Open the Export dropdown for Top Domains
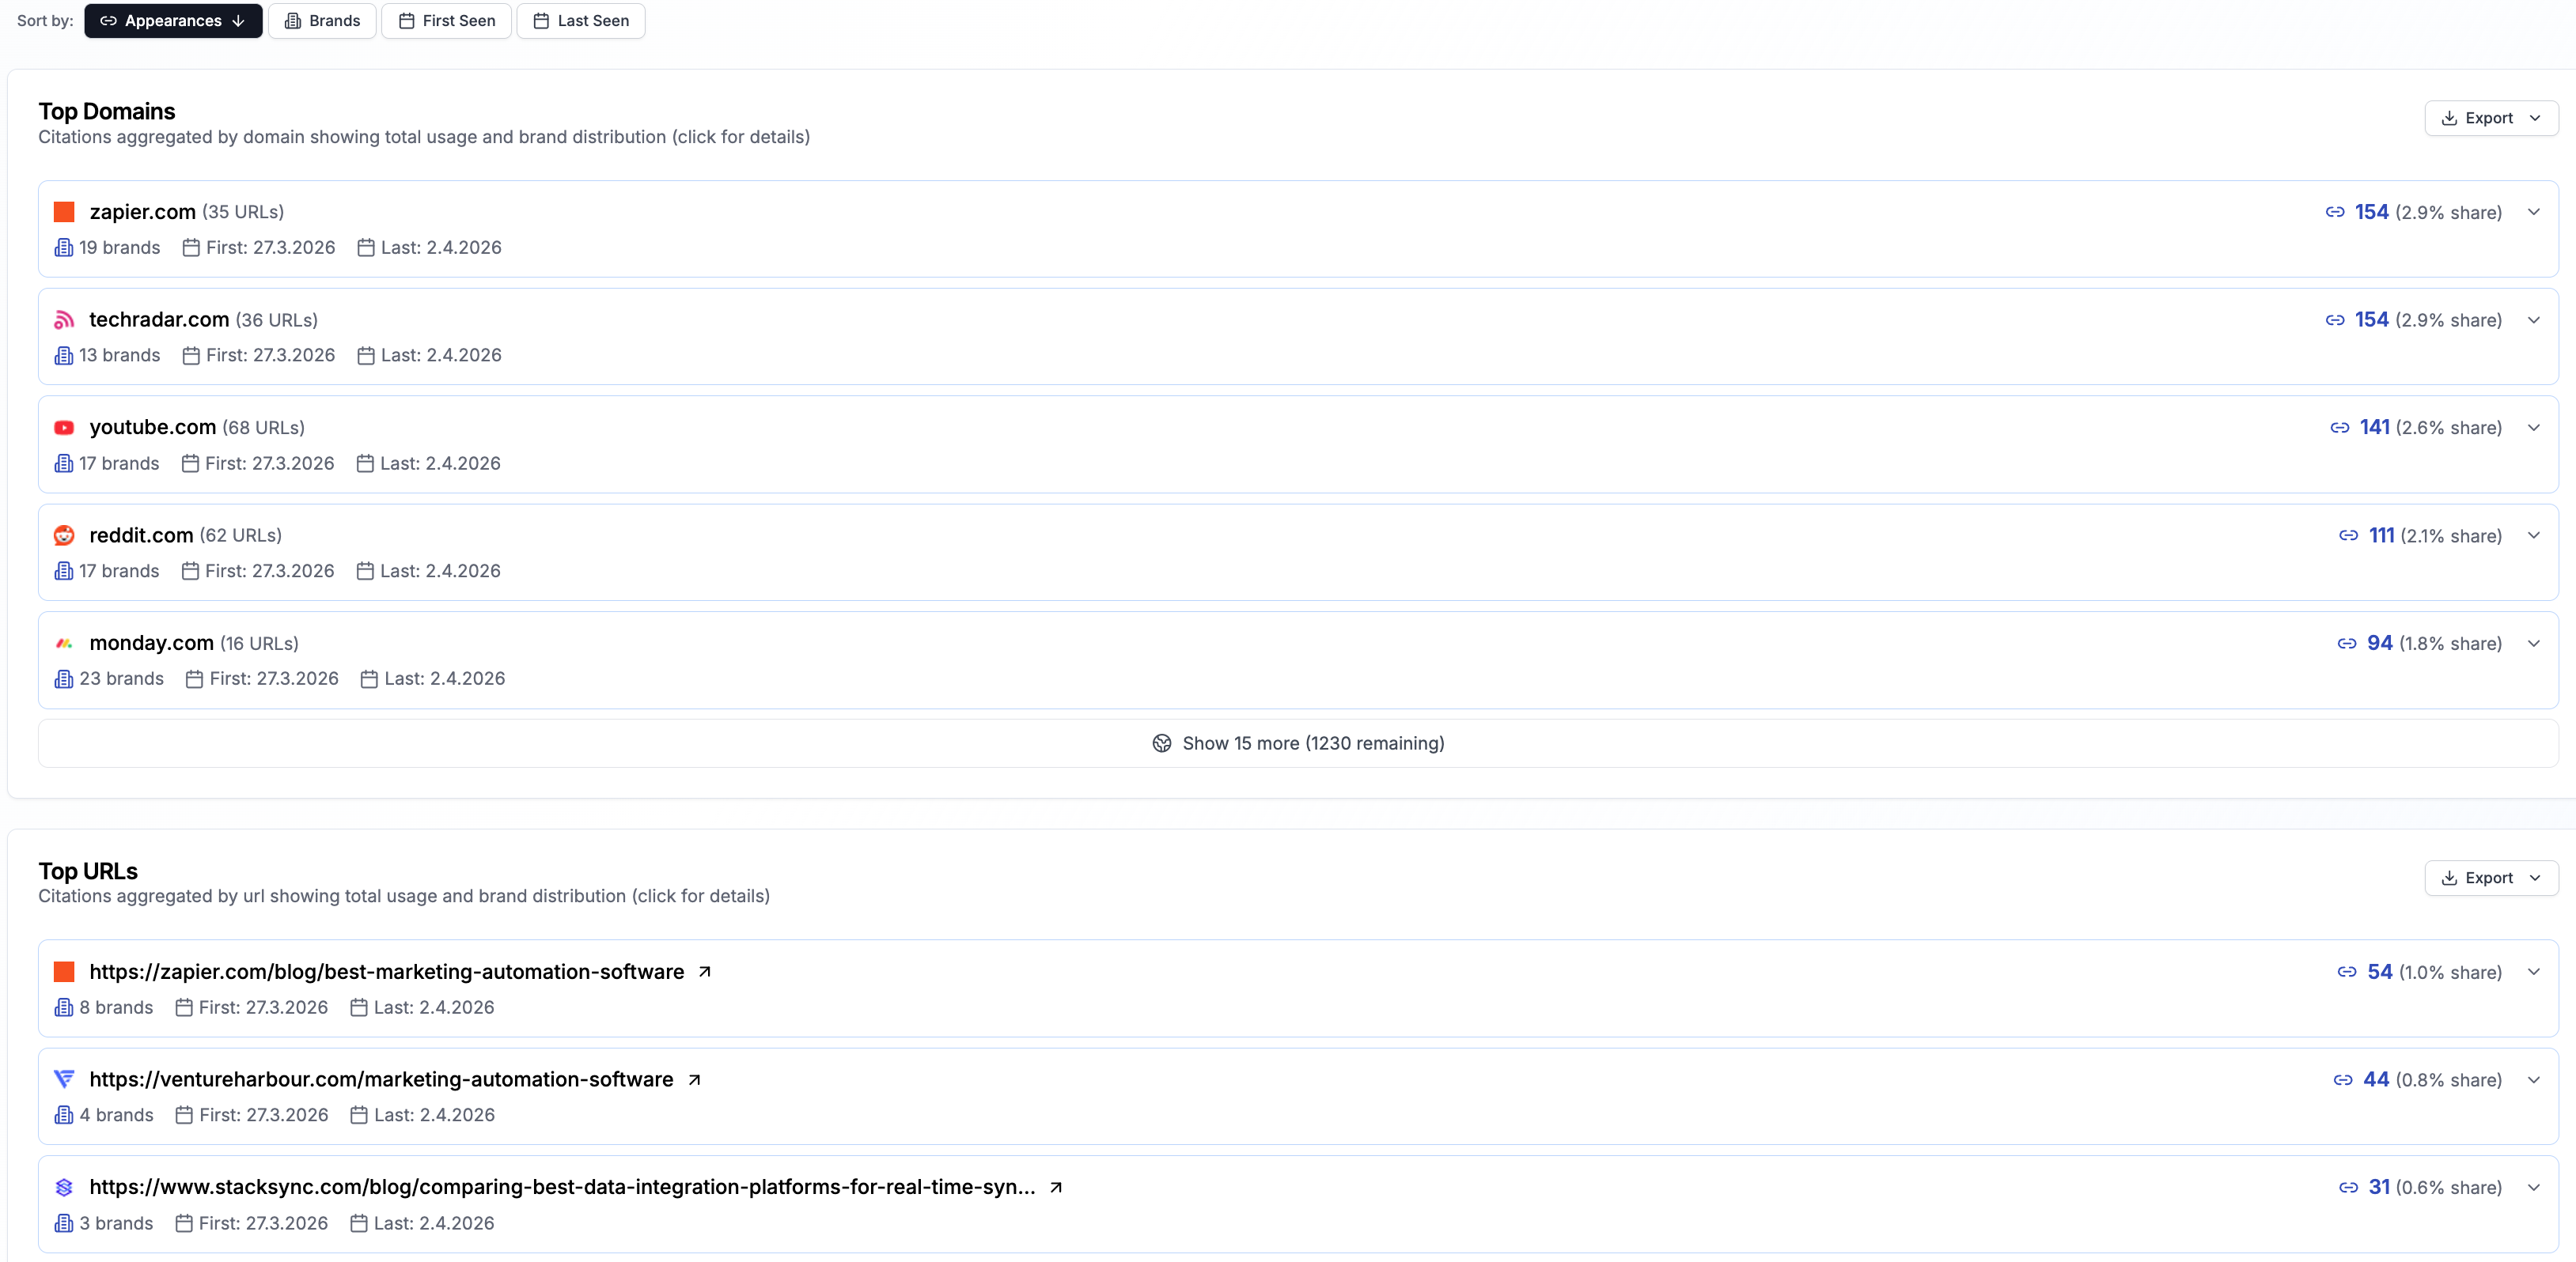 click(x=2491, y=118)
